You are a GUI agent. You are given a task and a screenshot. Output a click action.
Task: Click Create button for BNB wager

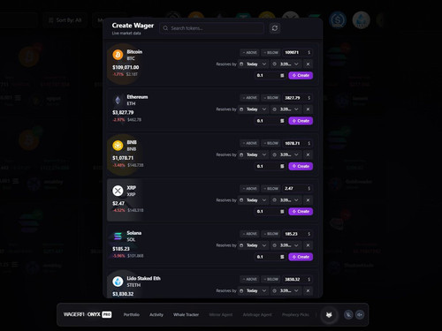click(301, 166)
